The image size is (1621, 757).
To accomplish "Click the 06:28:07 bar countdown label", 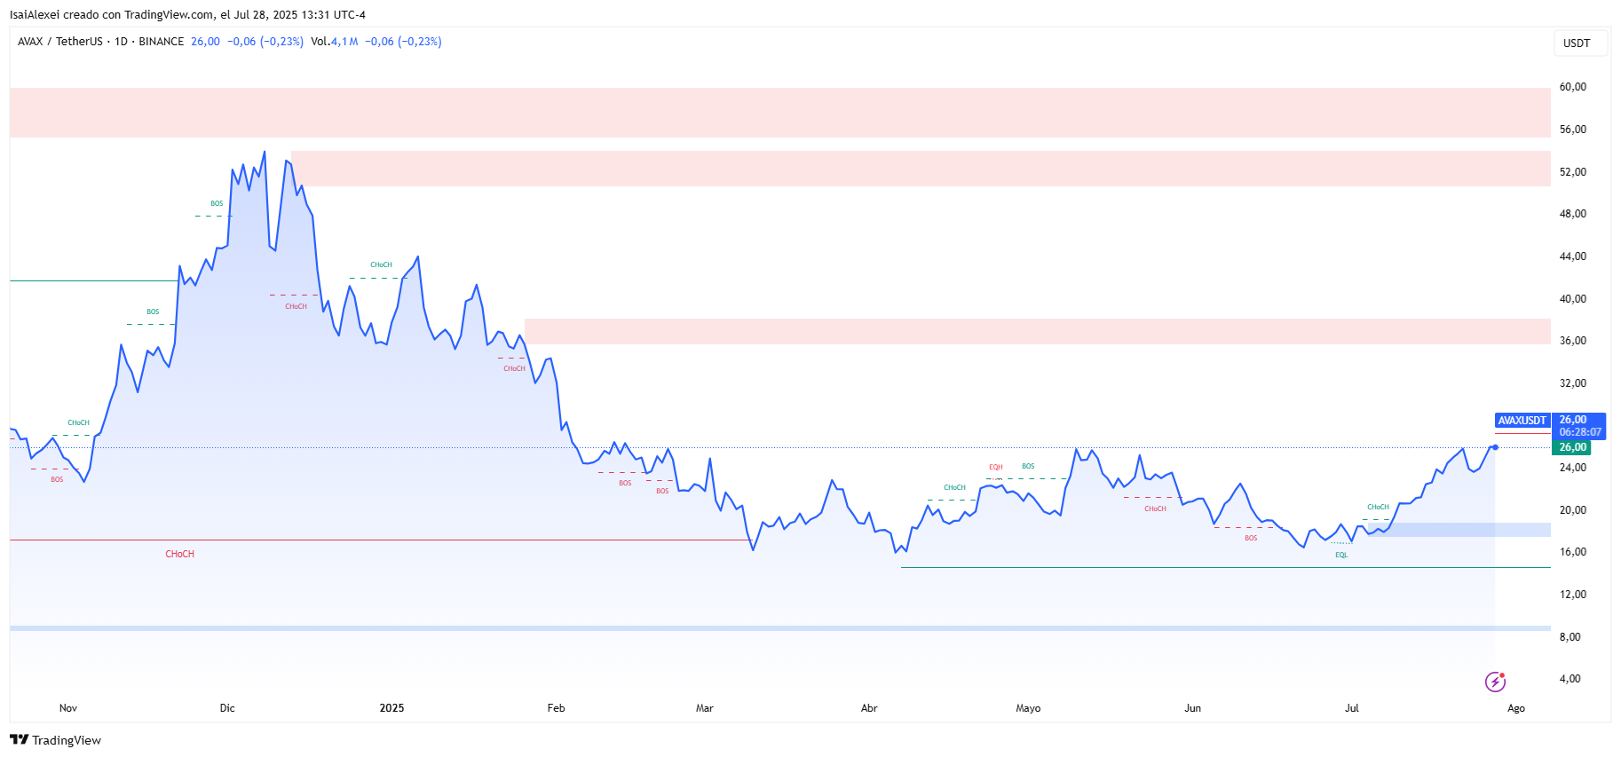I will [1580, 432].
